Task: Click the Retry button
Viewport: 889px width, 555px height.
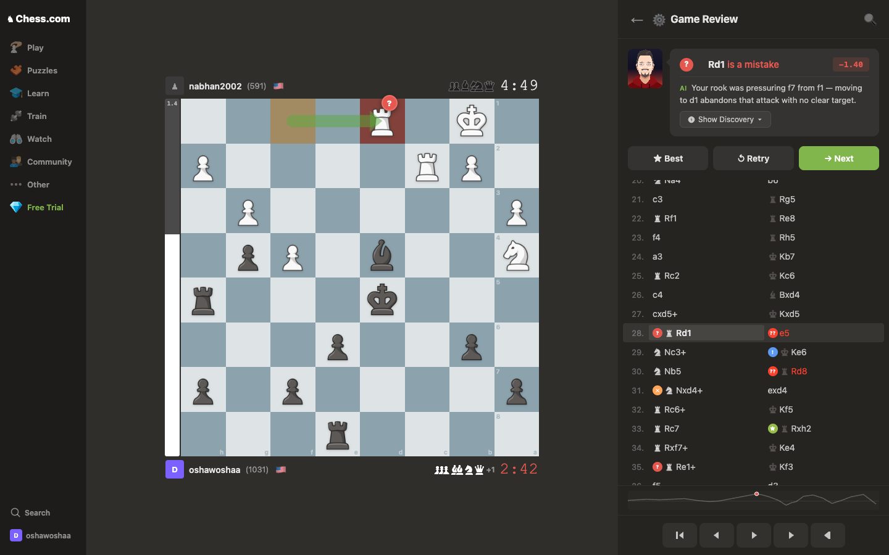Action: (x=753, y=158)
